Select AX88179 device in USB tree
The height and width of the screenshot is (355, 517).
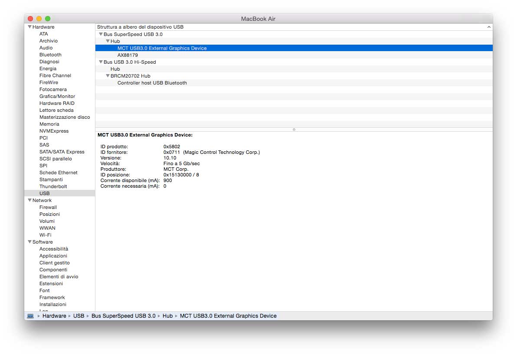click(128, 55)
